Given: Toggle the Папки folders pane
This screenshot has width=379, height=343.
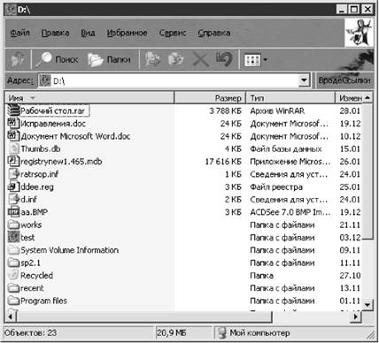Looking at the screenshot, I should pyautogui.click(x=109, y=59).
